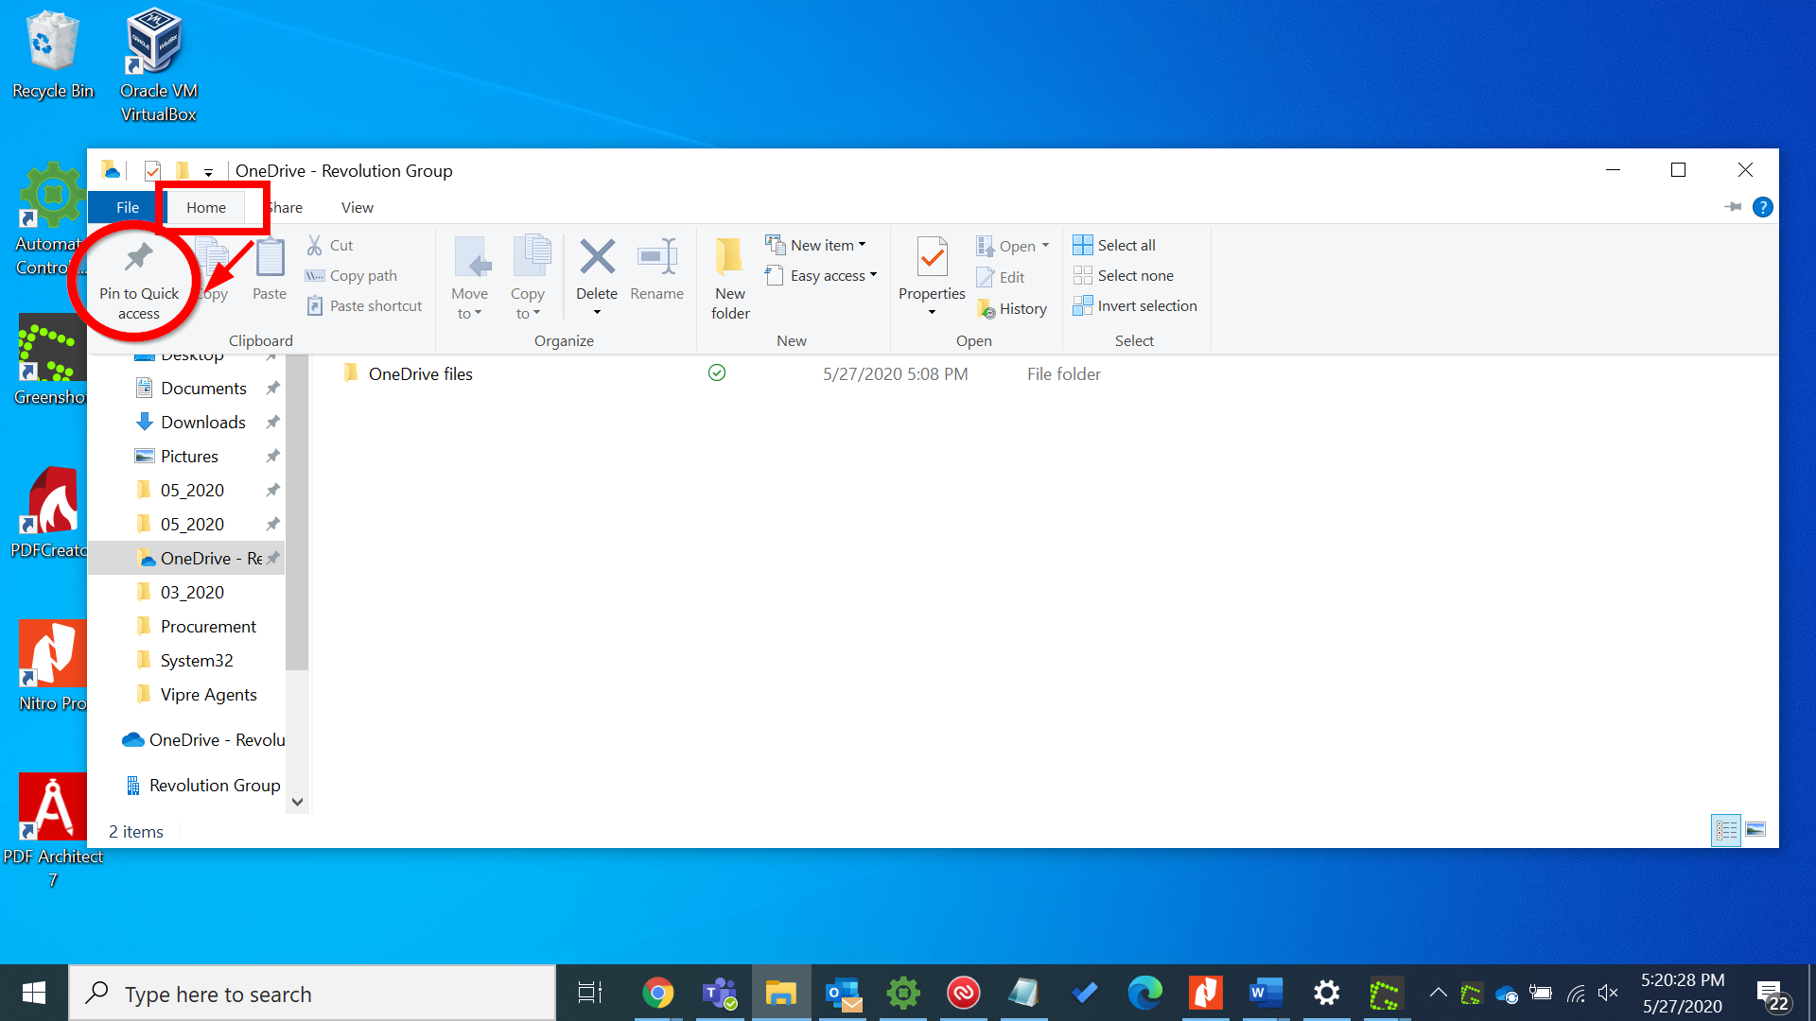The image size is (1816, 1021).
Task: Click the taskbar search box
Action: (x=312, y=993)
